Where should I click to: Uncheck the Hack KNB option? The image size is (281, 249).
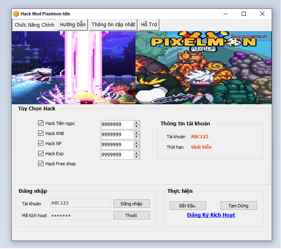tap(41, 133)
